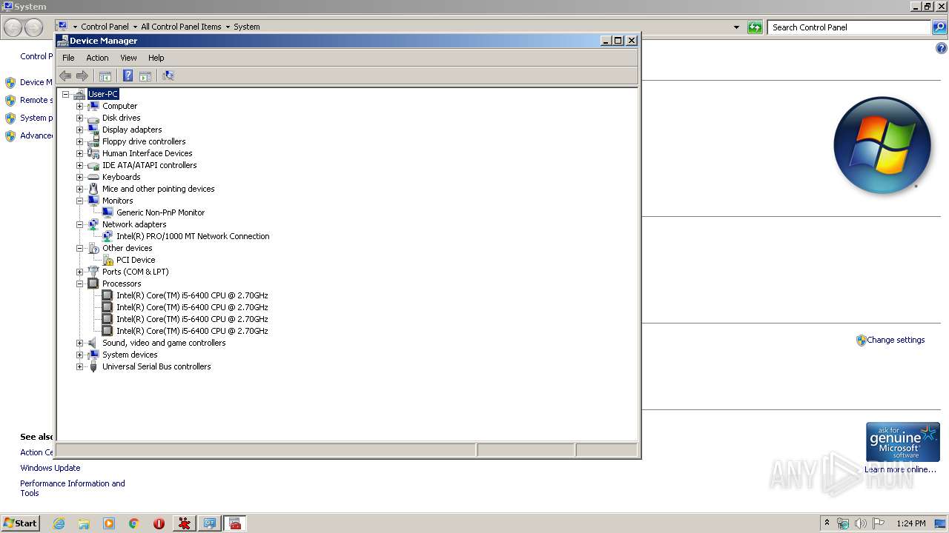Image resolution: width=949 pixels, height=533 pixels.
Task: Click the address bar refresh button
Action: (755, 27)
